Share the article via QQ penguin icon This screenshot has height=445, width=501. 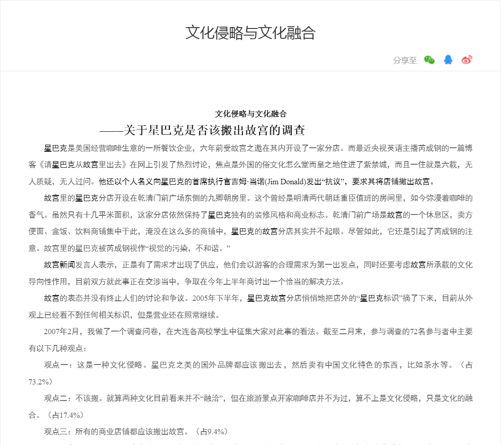pyautogui.click(x=448, y=60)
